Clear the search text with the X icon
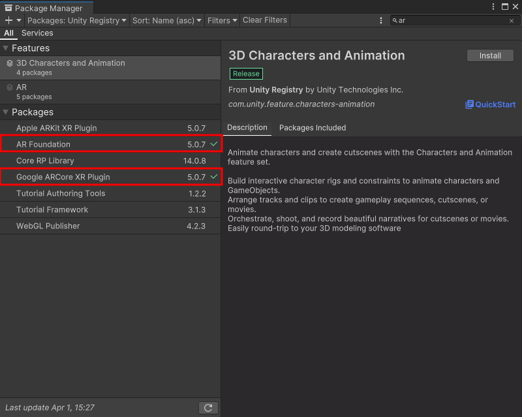The width and height of the screenshot is (522, 417). click(x=512, y=21)
